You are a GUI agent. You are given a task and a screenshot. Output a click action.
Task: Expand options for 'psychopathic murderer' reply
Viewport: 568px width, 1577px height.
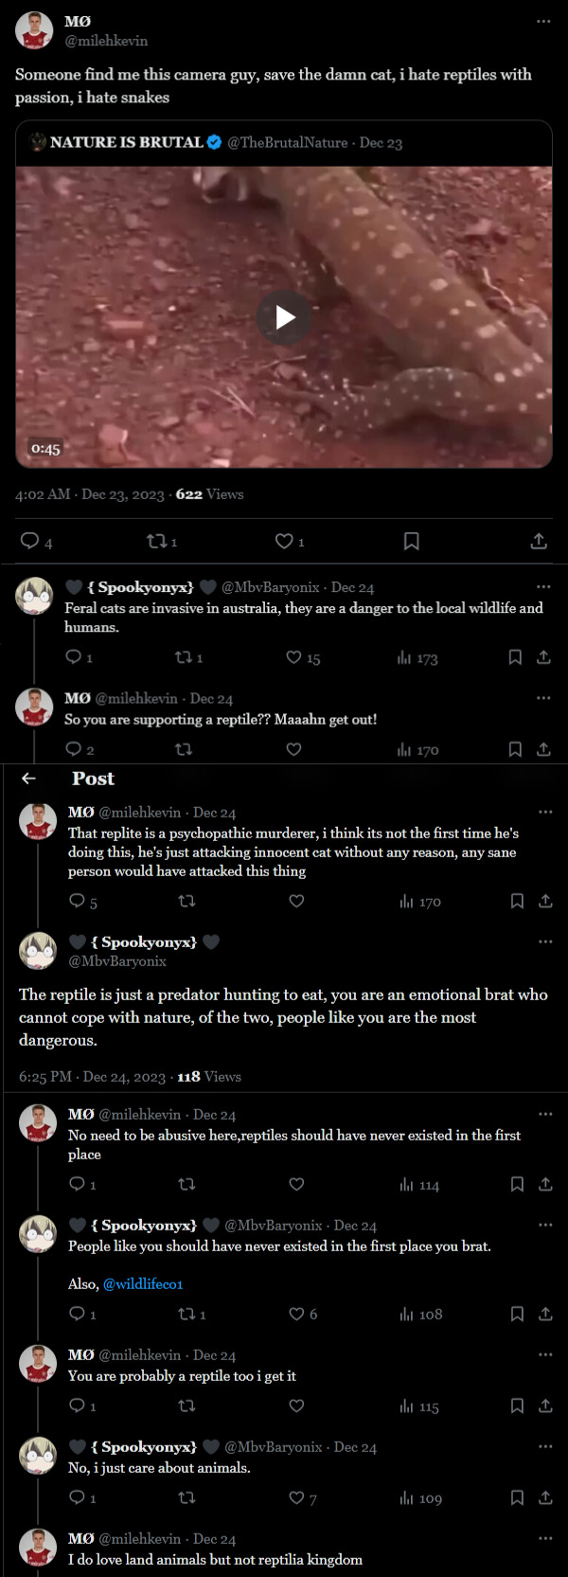pyautogui.click(x=545, y=812)
